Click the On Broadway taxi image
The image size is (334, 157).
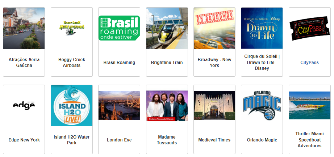pyautogui.click(x=214, y=28)
